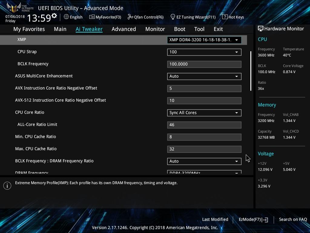Open MyFavorite list icon
Viewport: 310px width, 233px height.
[x=92, y=17]
